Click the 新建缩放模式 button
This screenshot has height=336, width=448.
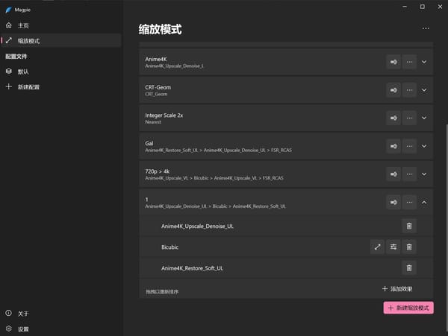pyautogui.click(x=408, y=308)
